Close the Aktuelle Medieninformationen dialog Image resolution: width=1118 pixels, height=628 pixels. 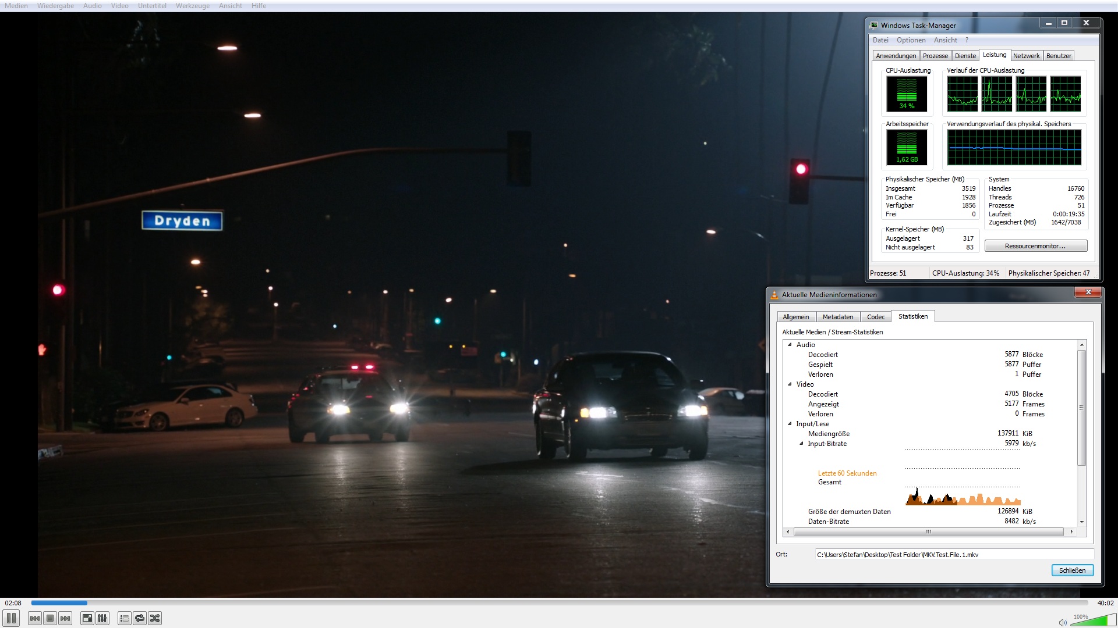(x=1088, y=292)
